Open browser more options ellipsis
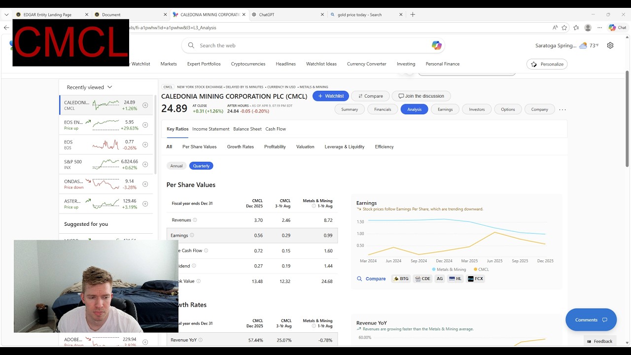 point(599,28)
